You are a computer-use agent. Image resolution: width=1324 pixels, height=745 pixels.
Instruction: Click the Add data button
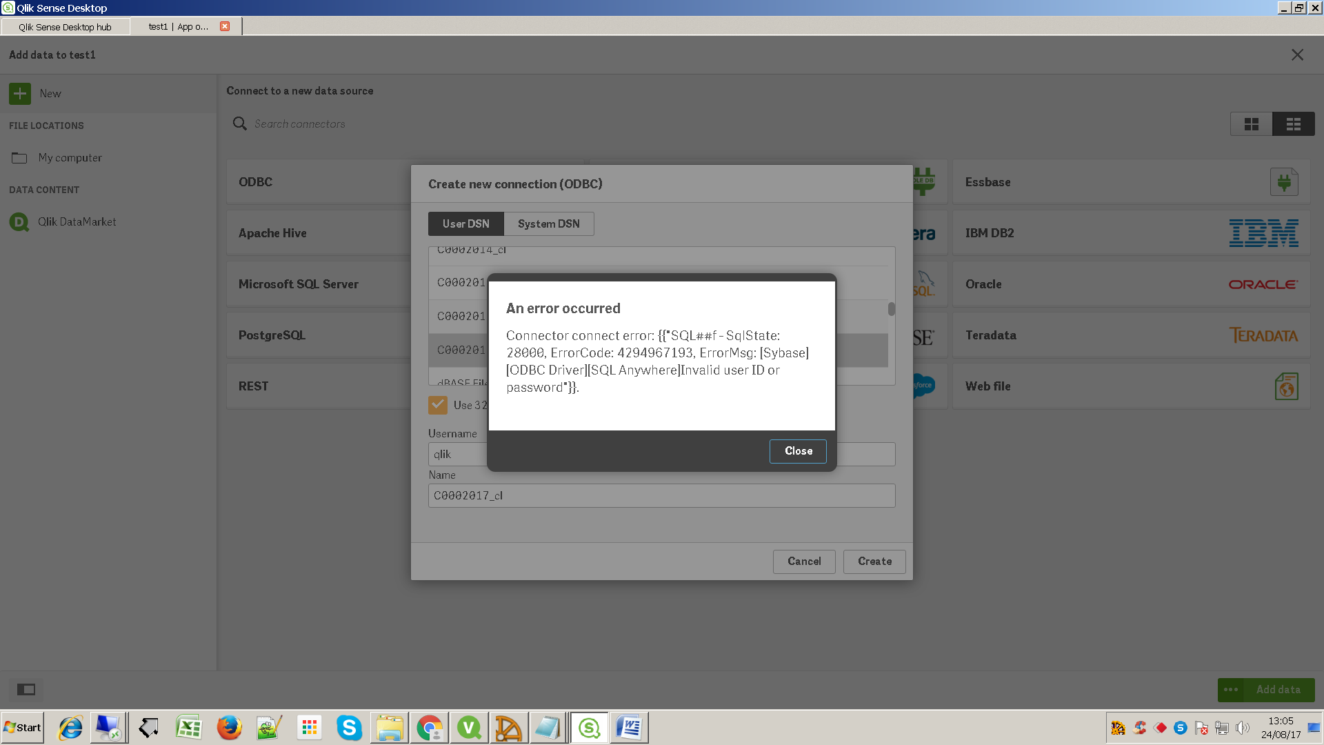pos(1278,689)
